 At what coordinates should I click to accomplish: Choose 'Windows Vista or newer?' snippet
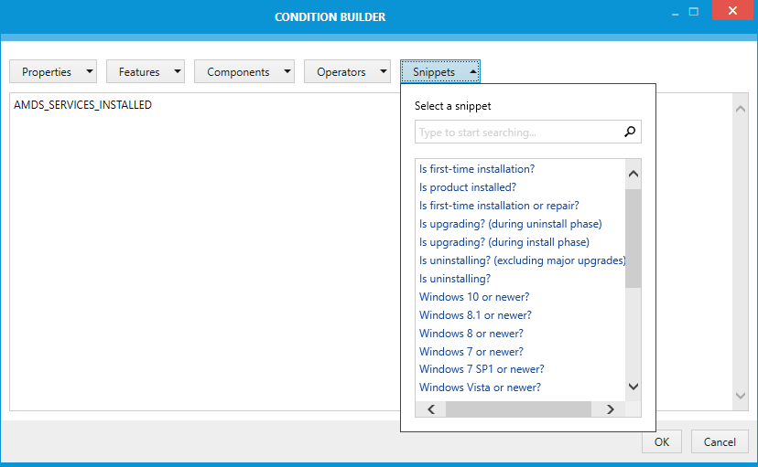point(480,387)
